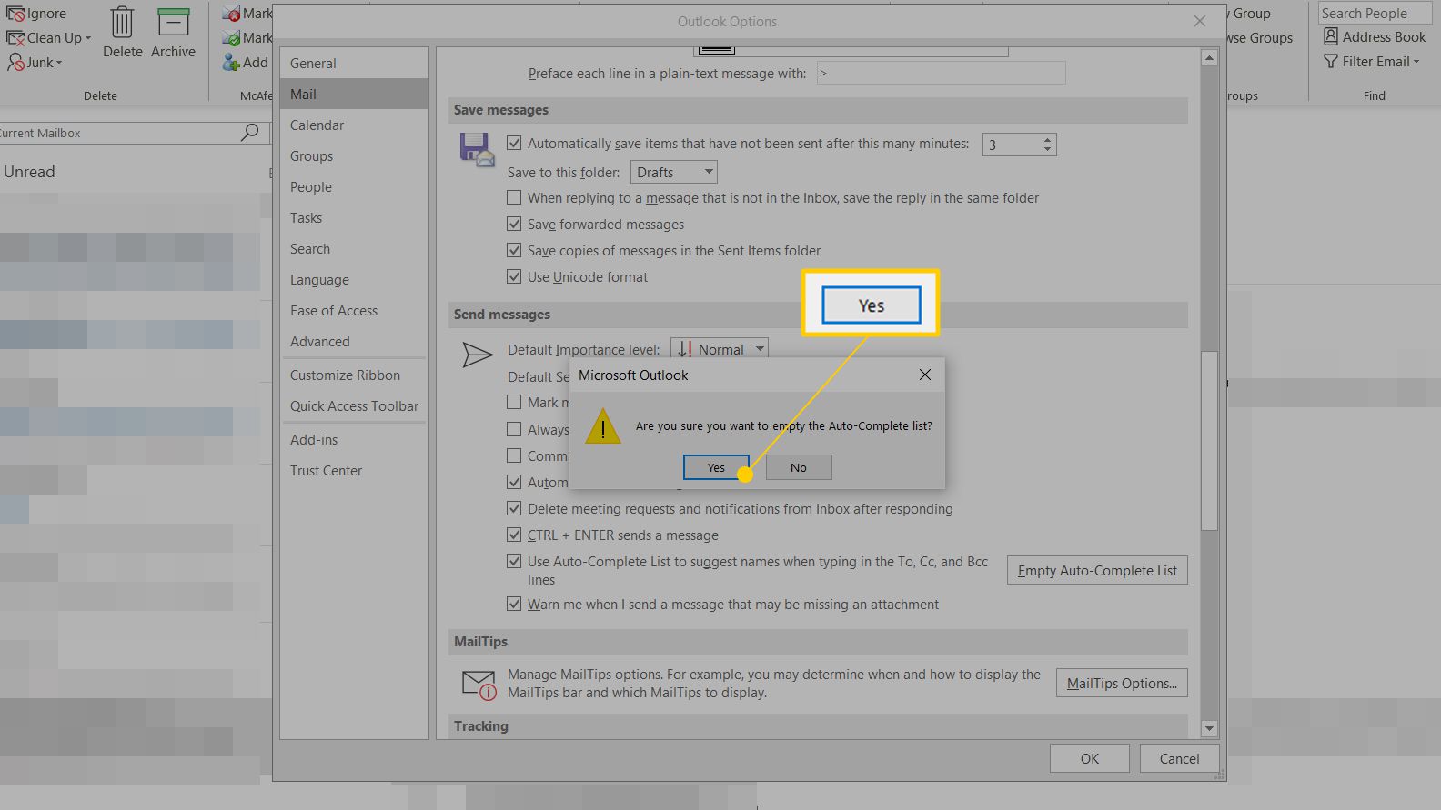Open Quick Access Toolbar settings
This screenshot has width=1441, height=810.
coord(354,406)
